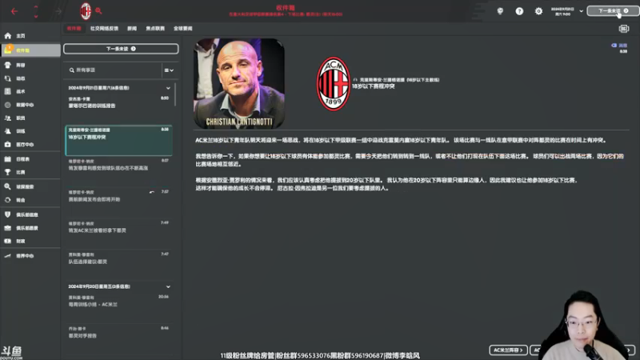Click the 消息 tag at message top right
Viewport: 640px width, 360px height.
(x=619, y=46)
